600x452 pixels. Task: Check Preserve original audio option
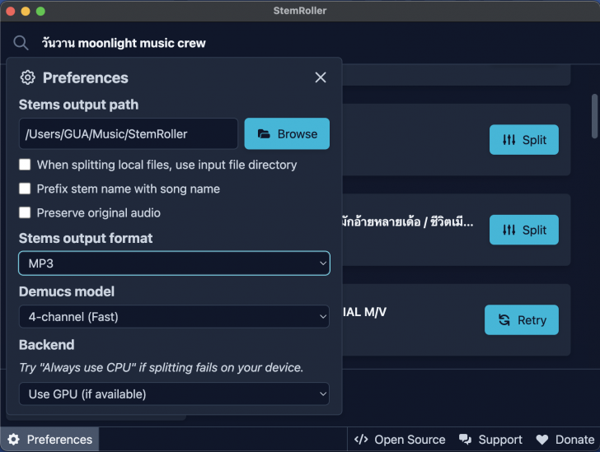25,212
